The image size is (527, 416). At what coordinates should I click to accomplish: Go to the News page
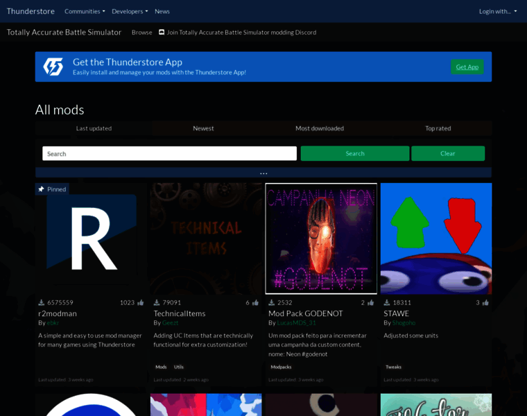tap(162, 11)
